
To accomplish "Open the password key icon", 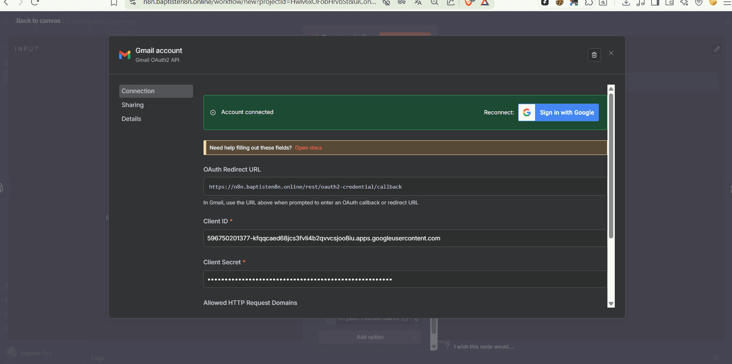I will click(402, 3).
